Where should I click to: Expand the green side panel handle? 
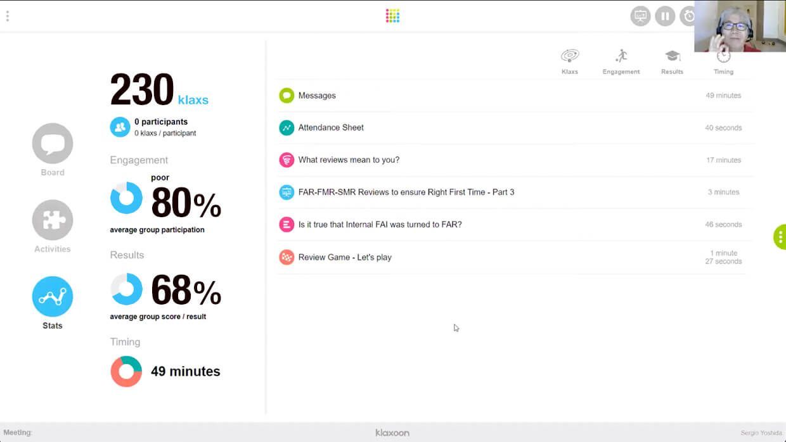pyautogui.click(x=780, y=237)
